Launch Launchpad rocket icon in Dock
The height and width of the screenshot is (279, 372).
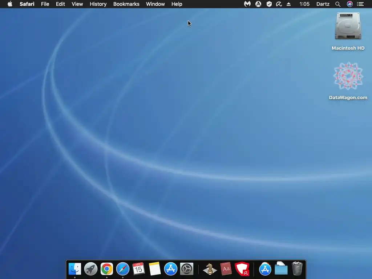click(90, 269)
